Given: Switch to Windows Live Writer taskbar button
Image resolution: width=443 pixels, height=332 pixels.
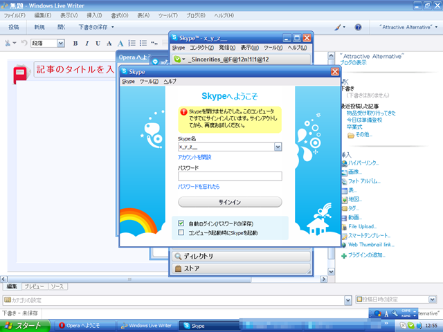Looking at the screenshot, I should coord(147,326).
